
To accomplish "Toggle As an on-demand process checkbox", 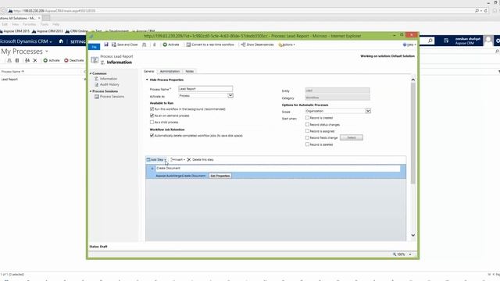I will pyautogui.click(x=152, y=116).
